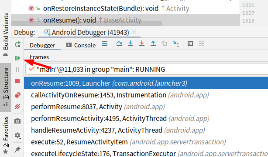Click the Android robot icon on Build Variants
This screenshot has height=157, width=268.
tap(6, 54)
